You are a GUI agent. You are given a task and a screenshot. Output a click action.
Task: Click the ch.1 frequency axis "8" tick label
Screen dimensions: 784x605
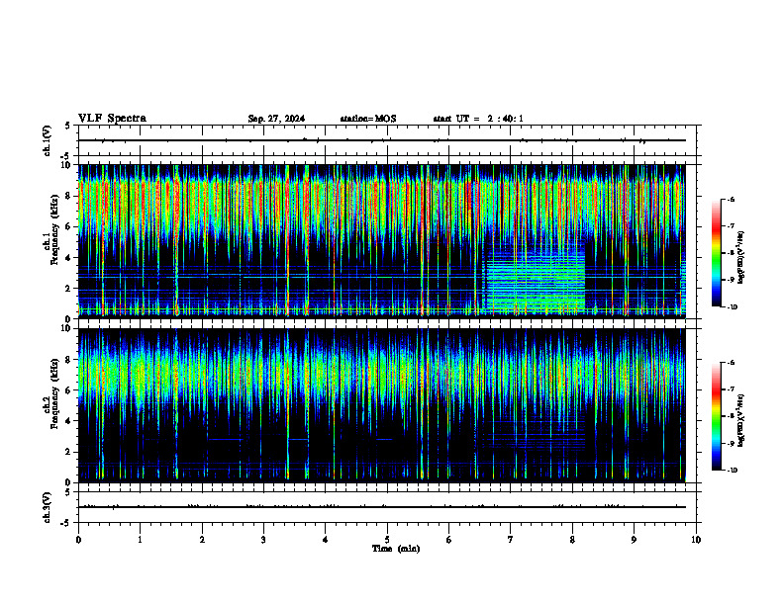tap(70, 196)
